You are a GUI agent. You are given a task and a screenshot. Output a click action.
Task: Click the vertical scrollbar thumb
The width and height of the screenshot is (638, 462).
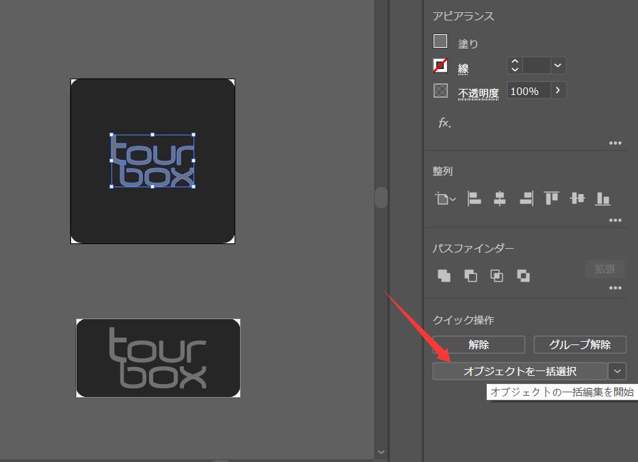click(x=381, y=198)
